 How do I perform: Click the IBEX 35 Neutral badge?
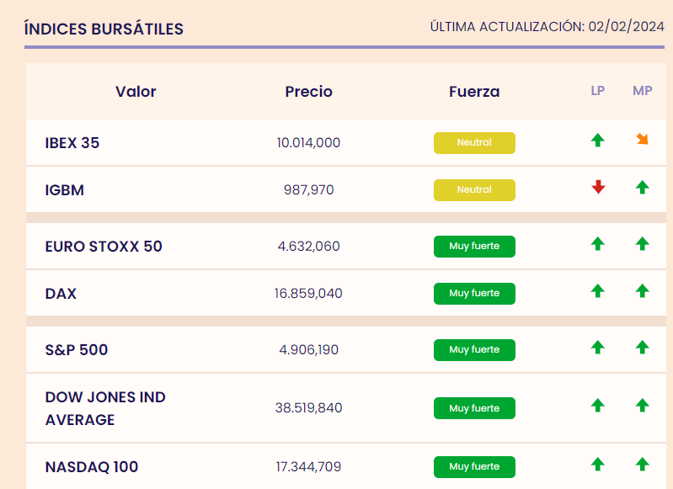click(474, 143)
